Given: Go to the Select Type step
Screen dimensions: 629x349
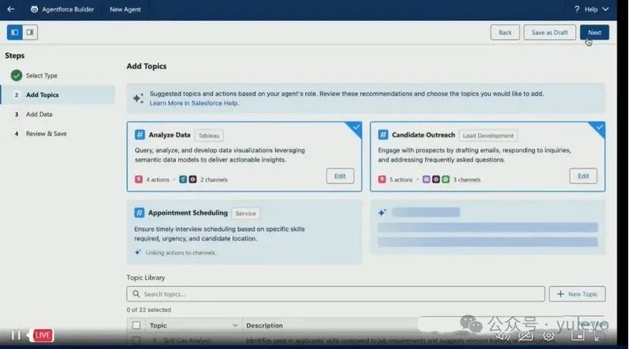Looking at the screenshot, I should point(42,76).
